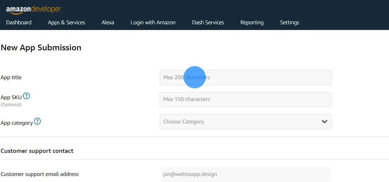The width and height of the screenshot is (389, 182).
Task: Open the Alexa section
Action: [x=108, y=22]
